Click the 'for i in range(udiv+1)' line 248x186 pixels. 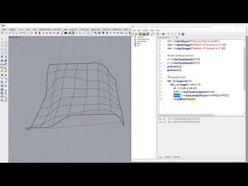click(179, 81)
